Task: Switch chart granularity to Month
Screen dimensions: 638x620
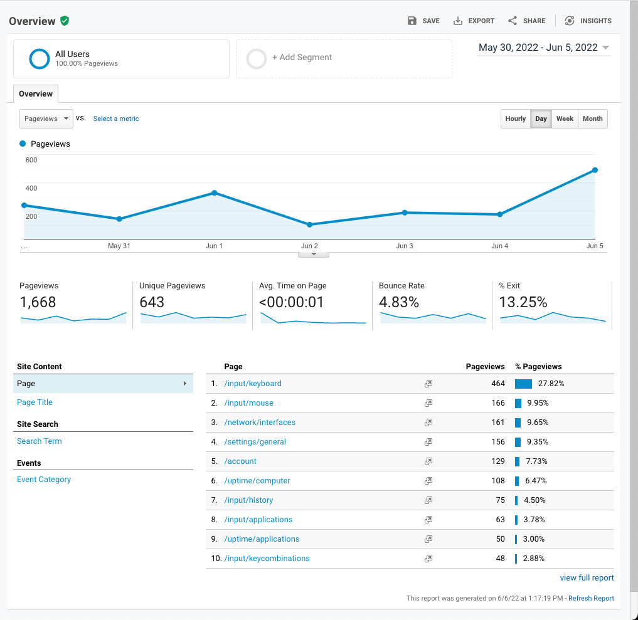Action: (592, 118)
